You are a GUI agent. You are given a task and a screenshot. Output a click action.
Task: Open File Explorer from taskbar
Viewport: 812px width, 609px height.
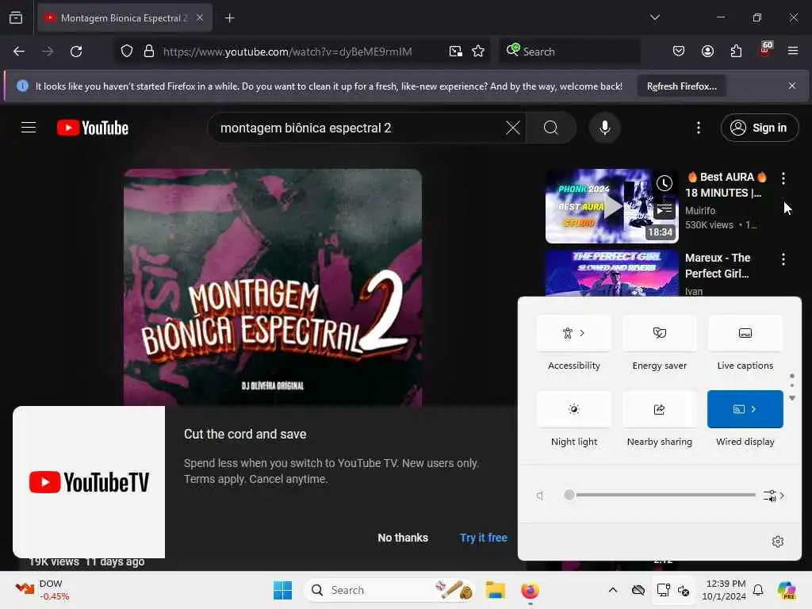(495, 590)
